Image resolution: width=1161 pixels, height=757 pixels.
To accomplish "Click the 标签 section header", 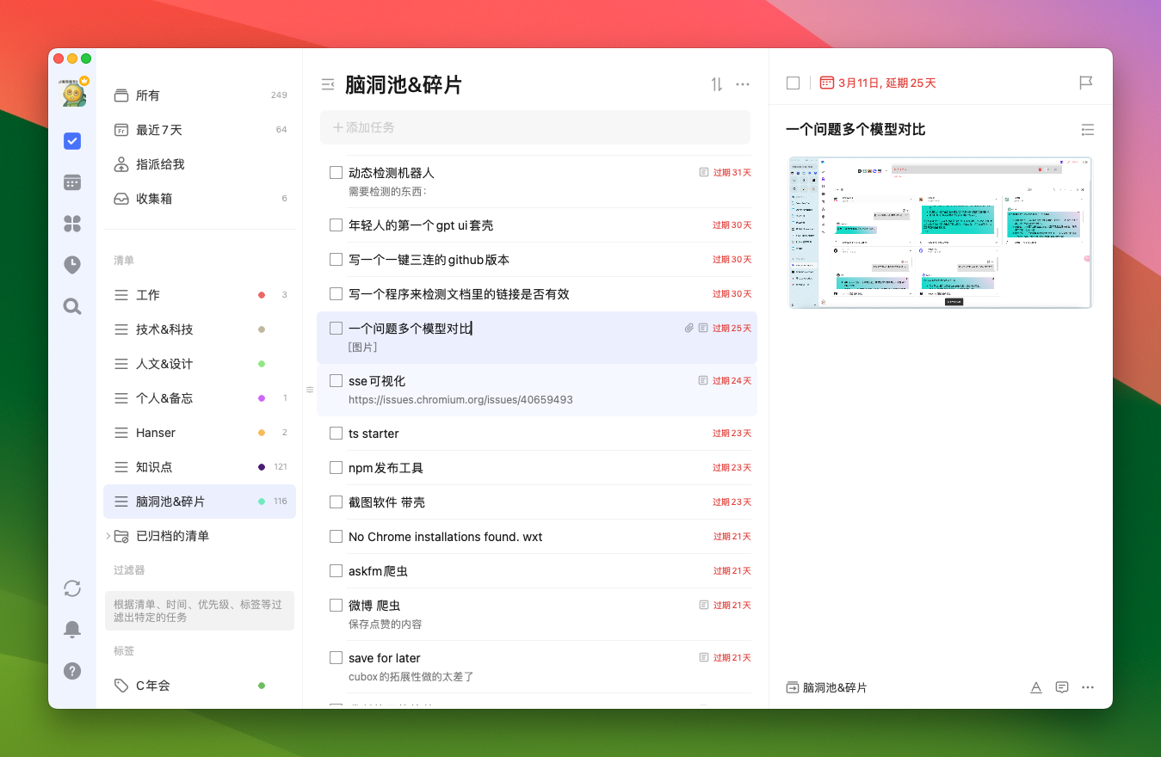I will [x=124, y=651].
